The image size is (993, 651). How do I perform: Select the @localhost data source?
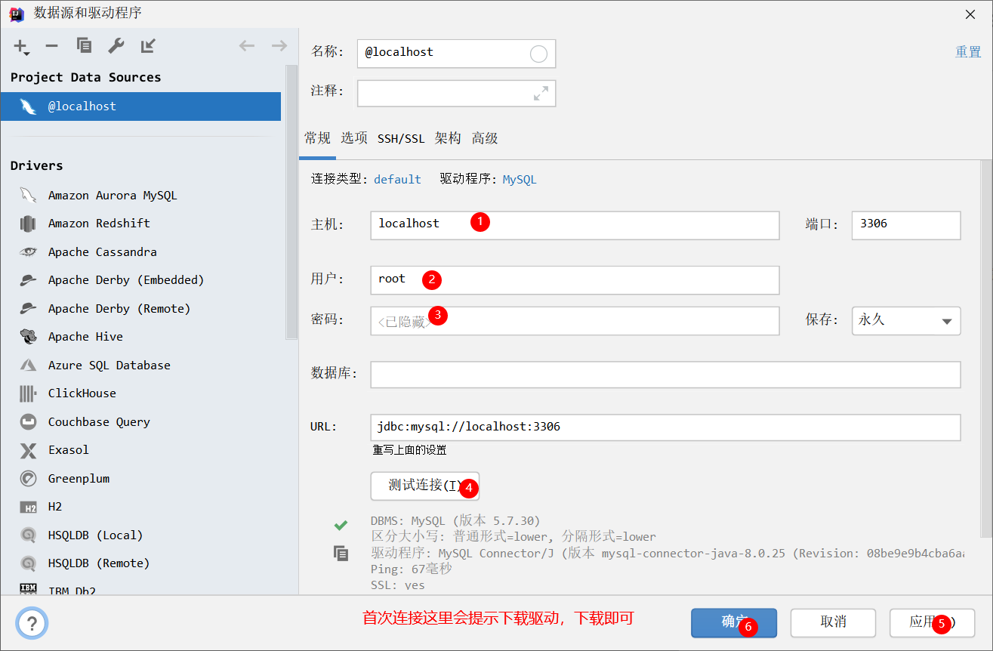tap(140, 106)
